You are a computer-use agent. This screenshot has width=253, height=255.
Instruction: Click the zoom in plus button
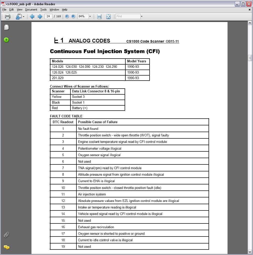click(x=73, y=17)
